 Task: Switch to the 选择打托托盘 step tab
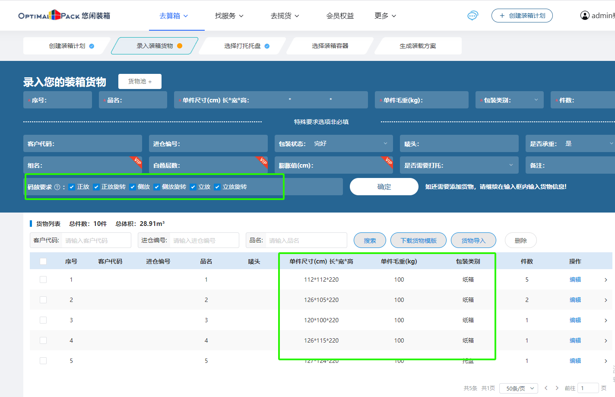[242, 46]
